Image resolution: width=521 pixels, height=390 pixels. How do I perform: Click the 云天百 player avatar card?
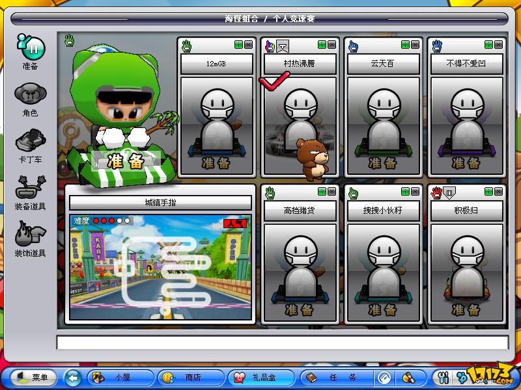coord(383,126)
